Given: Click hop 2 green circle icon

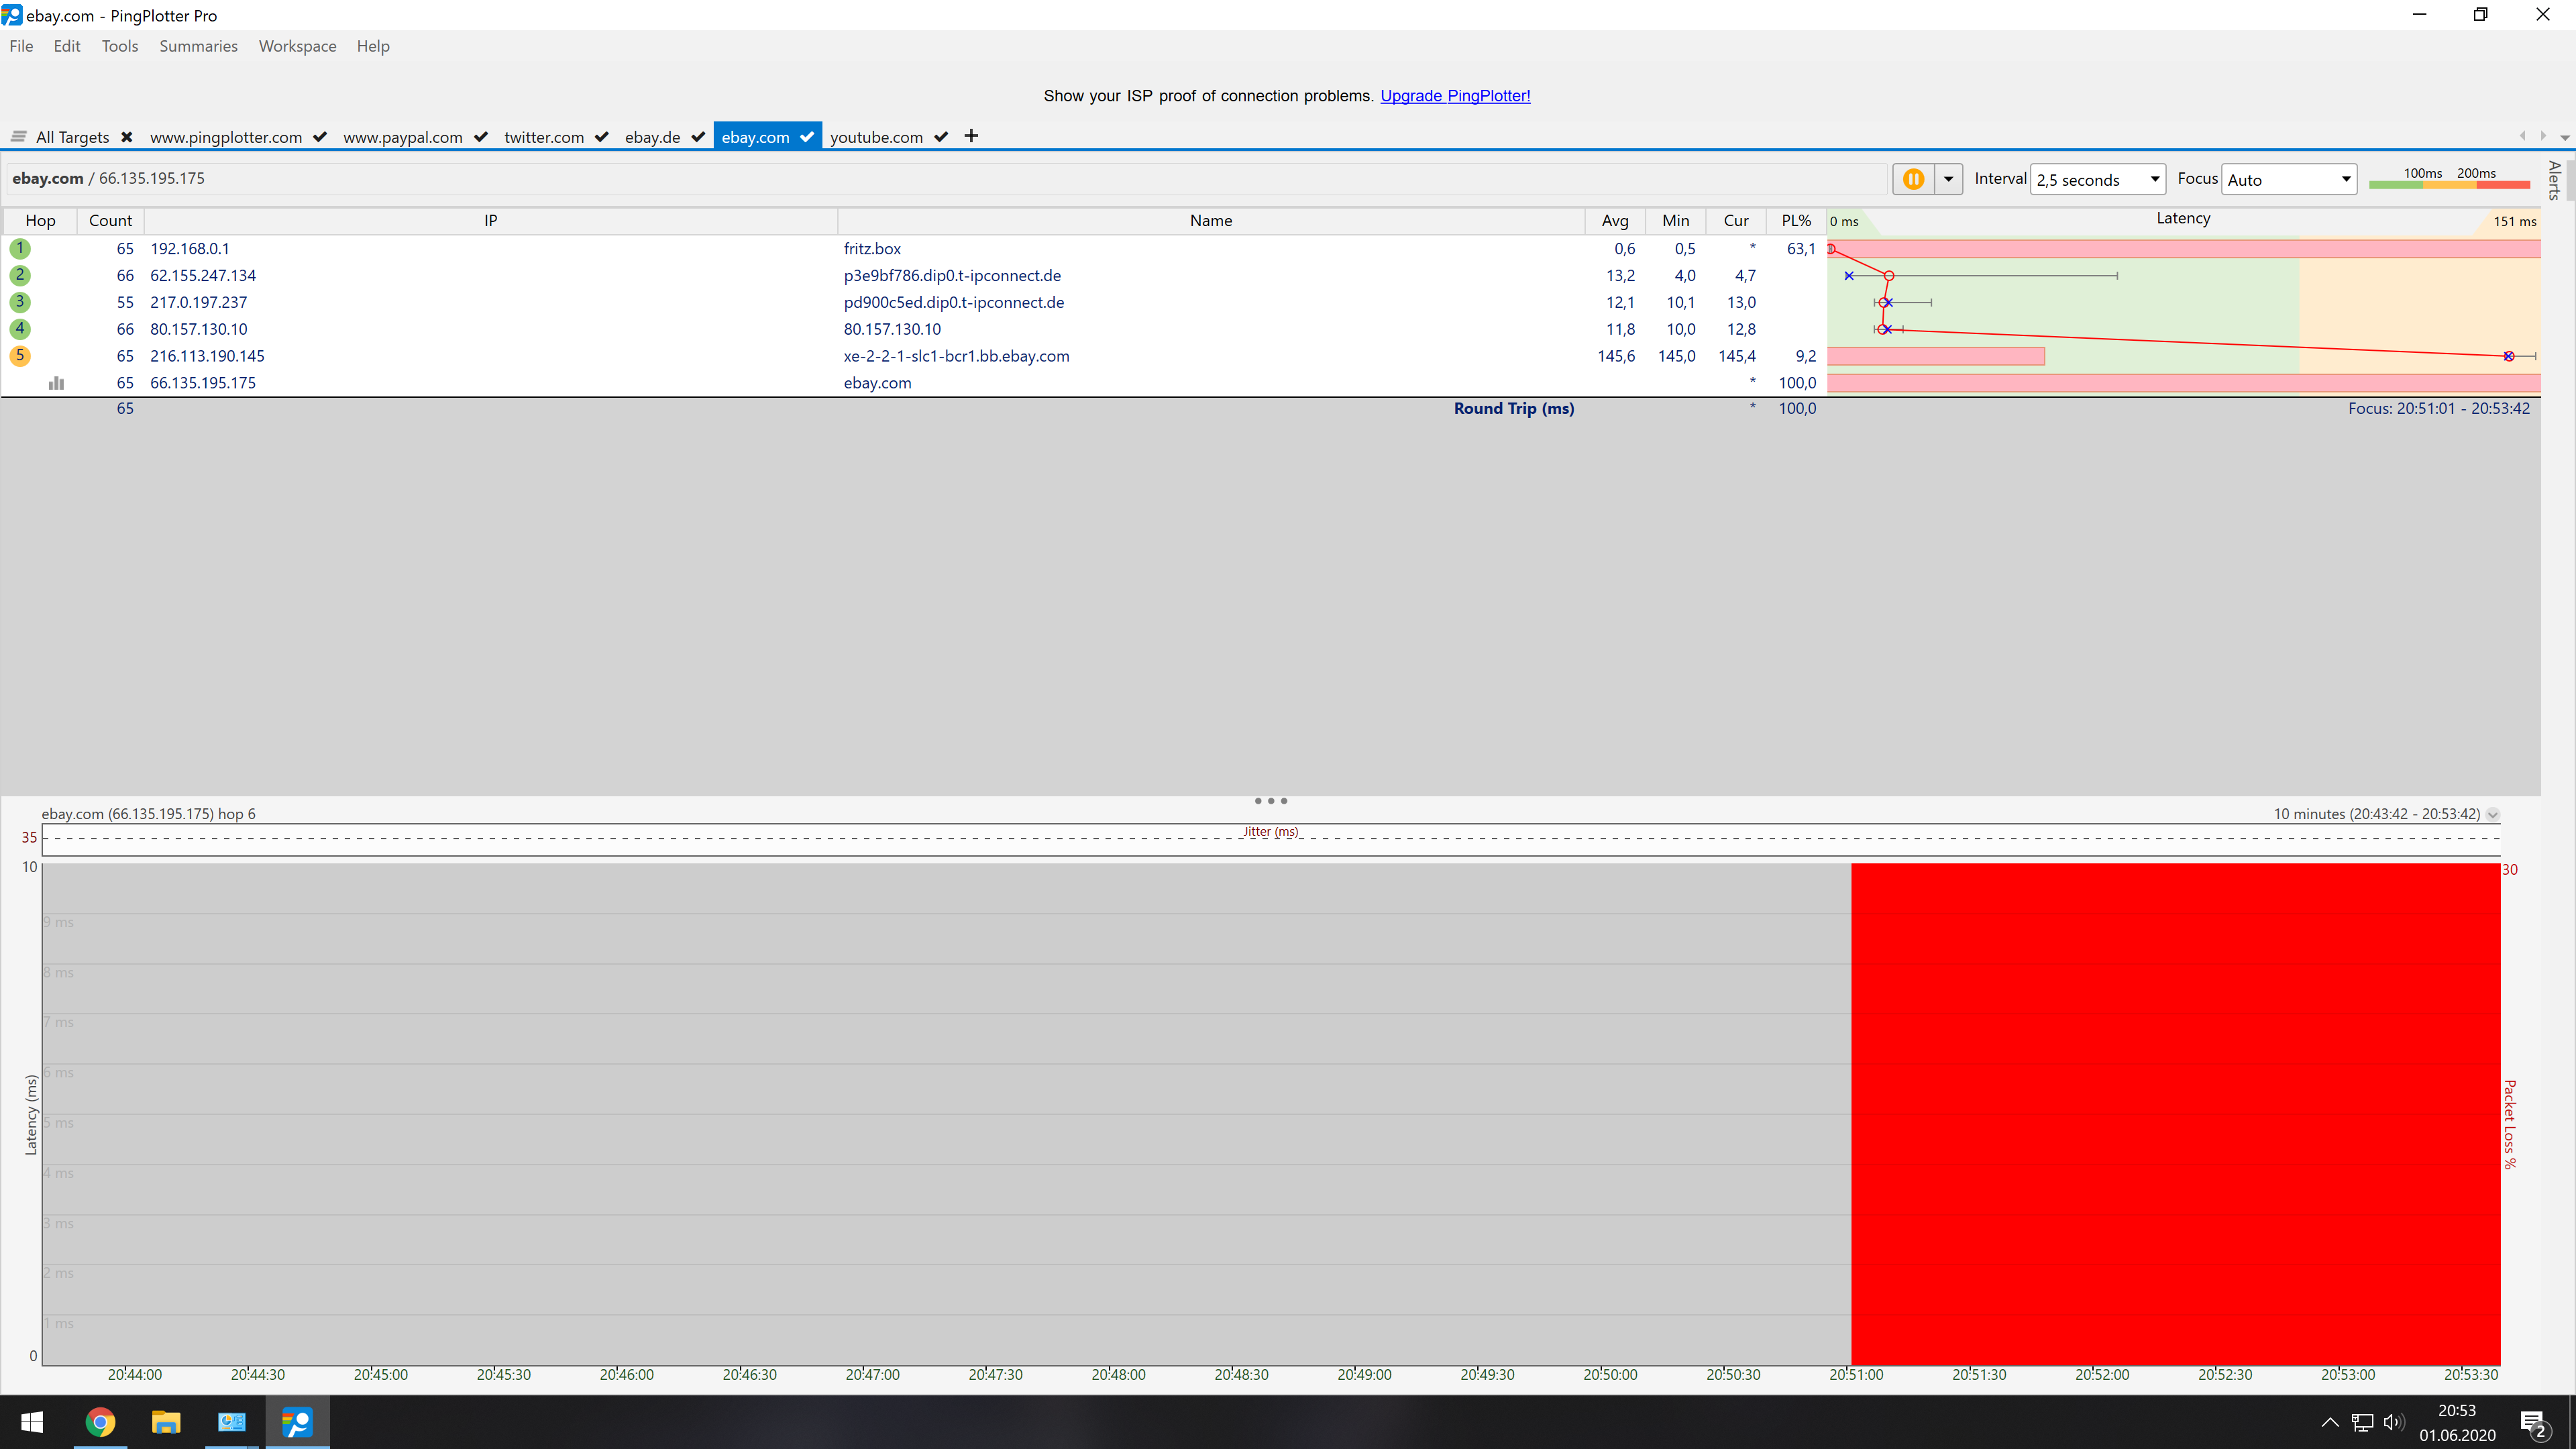Looking at the screenshot, I should click(x=19, y=275).
